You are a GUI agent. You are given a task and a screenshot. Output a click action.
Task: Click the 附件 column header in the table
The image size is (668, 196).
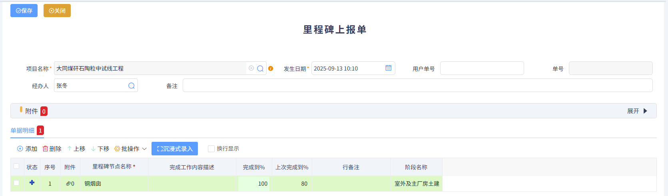[x=70, y=167]
